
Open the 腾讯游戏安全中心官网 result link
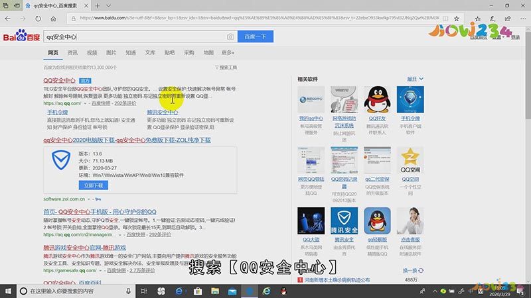pos(85,248)
